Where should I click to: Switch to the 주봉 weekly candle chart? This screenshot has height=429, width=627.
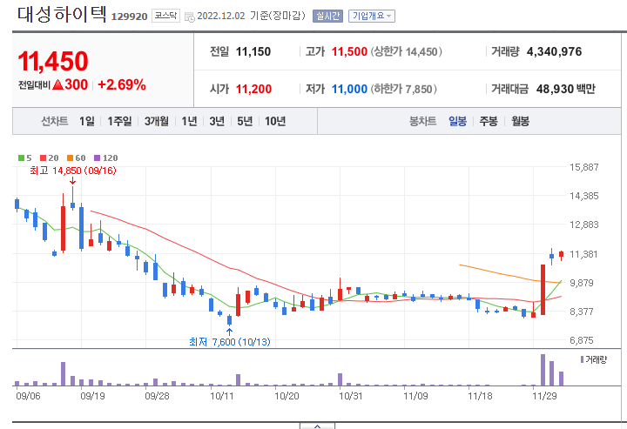click(x=489, y=121)
